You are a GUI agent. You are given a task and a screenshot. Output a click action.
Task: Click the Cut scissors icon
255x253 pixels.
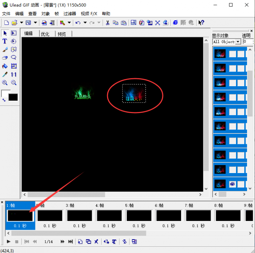click(x=107, y=23)
